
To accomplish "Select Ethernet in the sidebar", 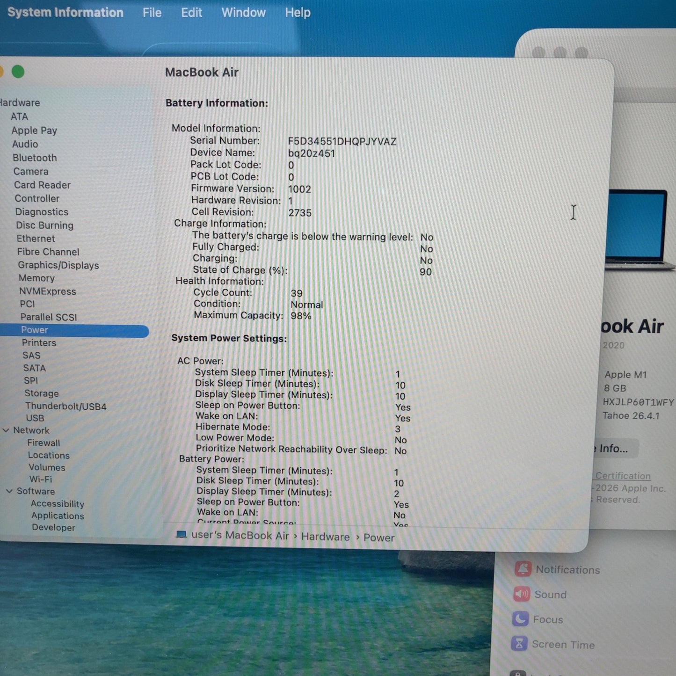I will (x=36, y=239).
